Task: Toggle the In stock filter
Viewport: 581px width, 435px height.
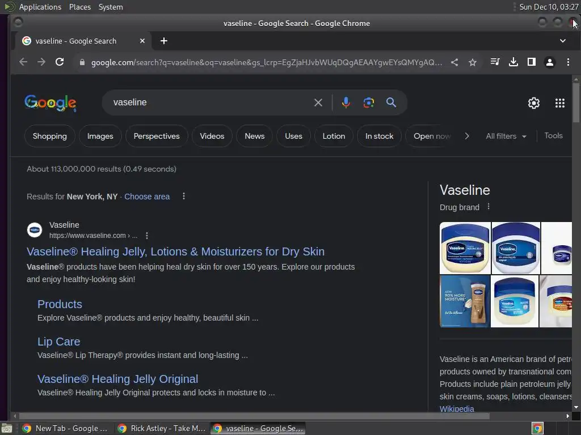Action: [379, 136]
